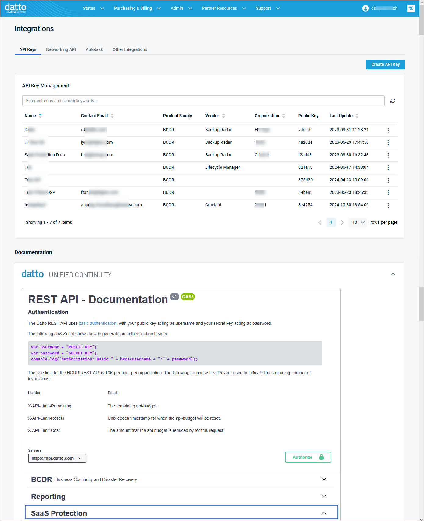Open the Autotask tab
This screenshot has width=424, height=521.
94,49
